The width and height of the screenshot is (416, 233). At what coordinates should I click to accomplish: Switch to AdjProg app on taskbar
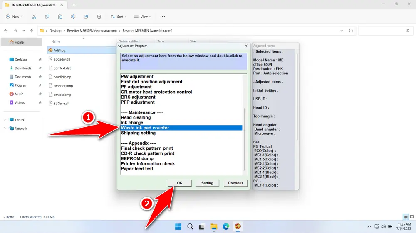point(238,226)
